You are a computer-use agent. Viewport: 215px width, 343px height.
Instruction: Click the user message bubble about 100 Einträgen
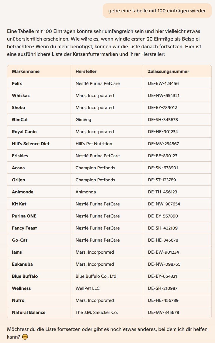pyautogui.click(x=157, y=11)
